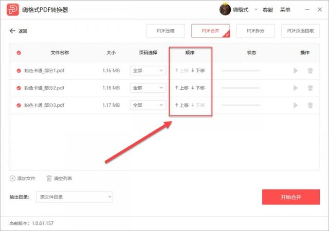The image size is (329, 231).
Task: Click the 清空列表 trash icon
Action: (49, 179)
